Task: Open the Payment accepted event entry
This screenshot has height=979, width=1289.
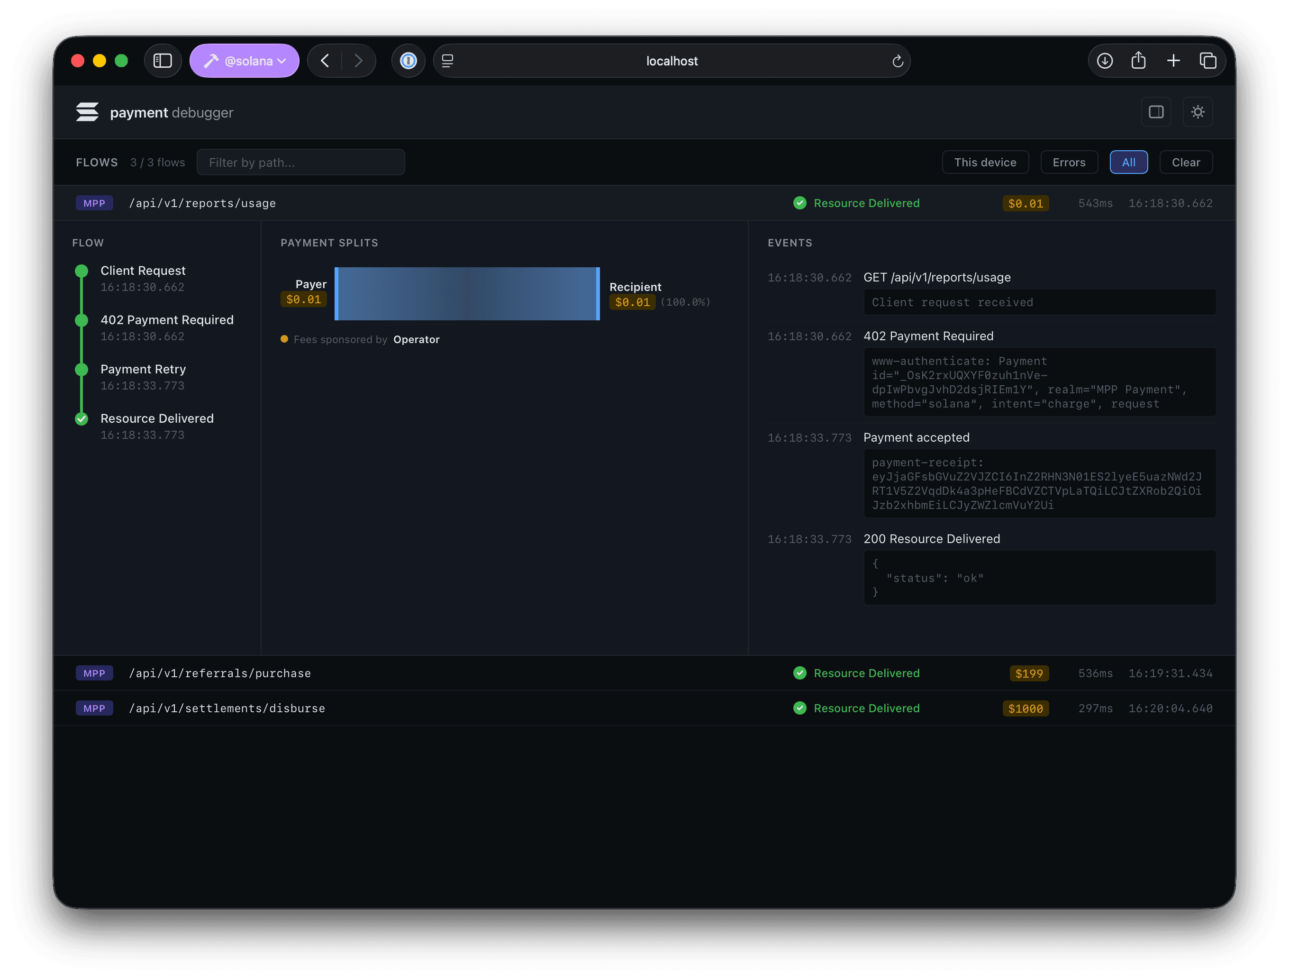Action: pyautogui.click(x=916, y=438)
